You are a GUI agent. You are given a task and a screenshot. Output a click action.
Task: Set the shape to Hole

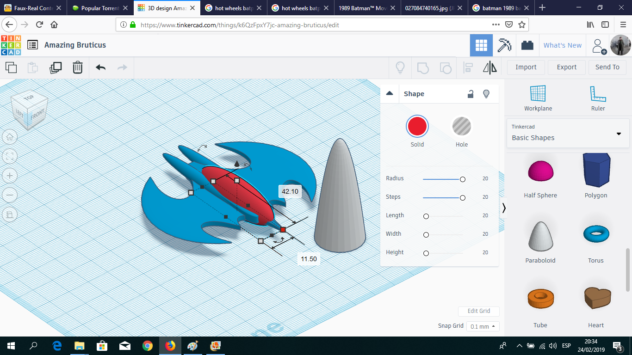[x=461, y=126]
